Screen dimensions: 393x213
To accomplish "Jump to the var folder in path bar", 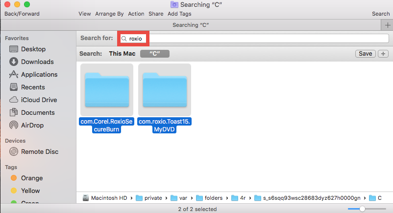I will pos(179,198).
